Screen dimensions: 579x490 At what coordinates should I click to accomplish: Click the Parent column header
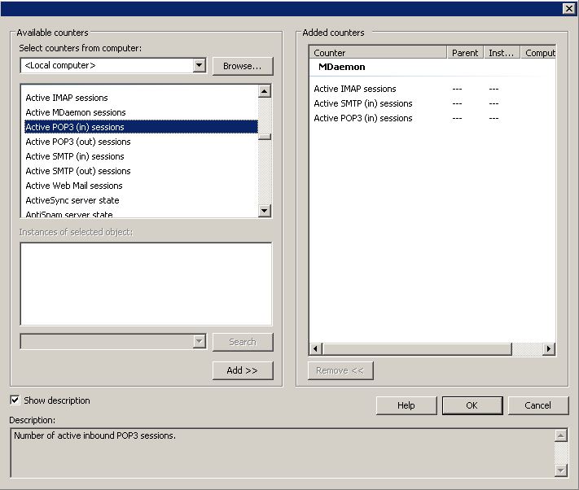[465, 53]
